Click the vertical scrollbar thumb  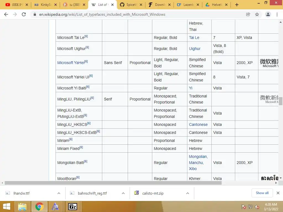281,101
